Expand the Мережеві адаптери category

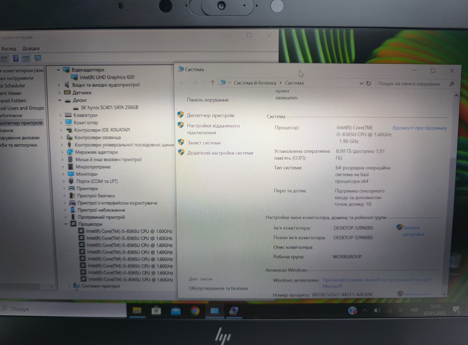point(63,152)
